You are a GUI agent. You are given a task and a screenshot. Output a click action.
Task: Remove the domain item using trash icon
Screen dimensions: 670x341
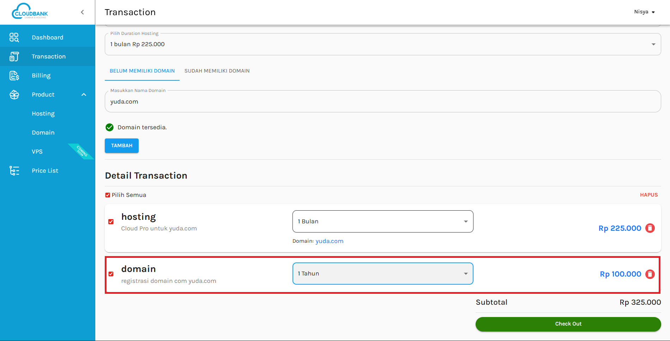pos(650,274)
